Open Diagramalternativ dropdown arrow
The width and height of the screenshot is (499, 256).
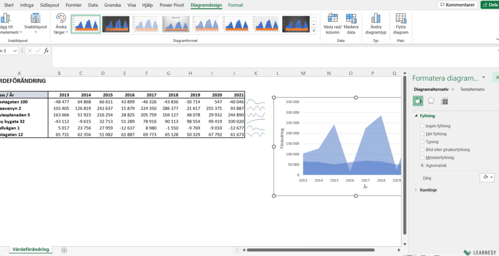coord(453,90)
